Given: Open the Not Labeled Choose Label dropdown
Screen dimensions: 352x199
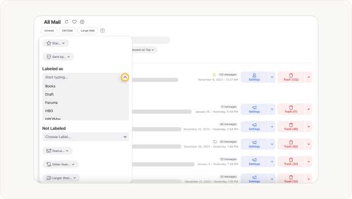Looking at the screenshot, I should pyautogui.click(x=85, y=136).
